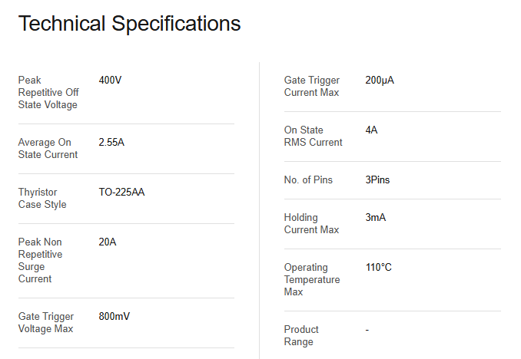Click the 400V voltage value
Image resolution: width=521 pixels, height=359 pixels.
pos(111,80)
